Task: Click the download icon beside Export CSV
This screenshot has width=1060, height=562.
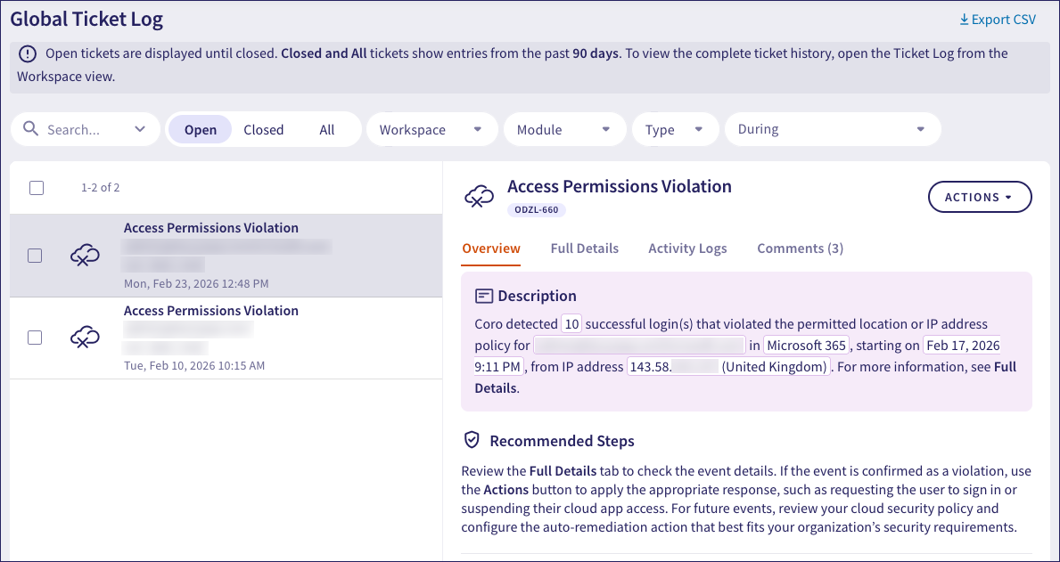Action: click(x=964, y=20)
